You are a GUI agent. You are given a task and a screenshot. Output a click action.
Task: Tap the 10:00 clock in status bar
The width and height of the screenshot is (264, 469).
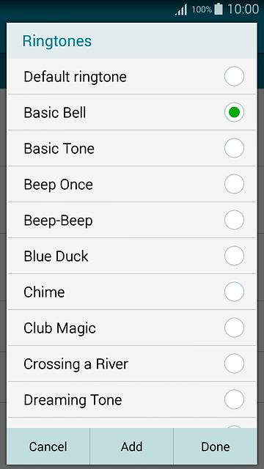click(243, 10)
